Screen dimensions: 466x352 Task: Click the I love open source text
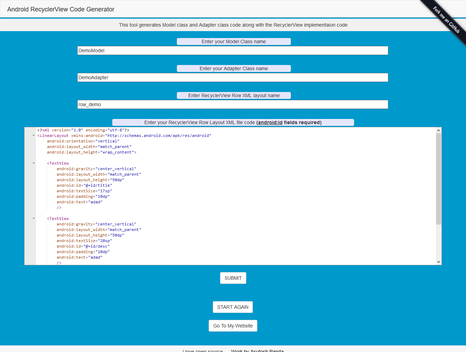pos(202,350)
